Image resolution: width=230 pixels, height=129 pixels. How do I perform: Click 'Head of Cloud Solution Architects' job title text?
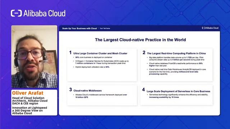(x=30, y=101)
